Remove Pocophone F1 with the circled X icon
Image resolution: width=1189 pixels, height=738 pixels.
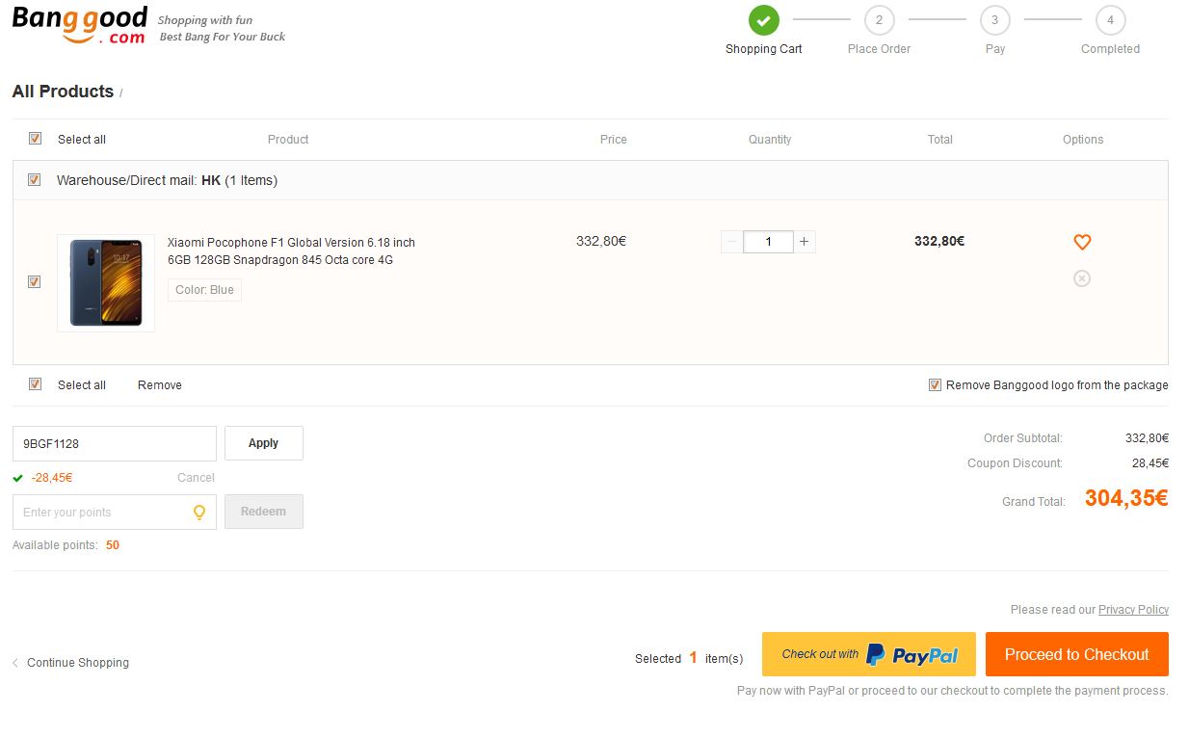(x=1082, y=278)
